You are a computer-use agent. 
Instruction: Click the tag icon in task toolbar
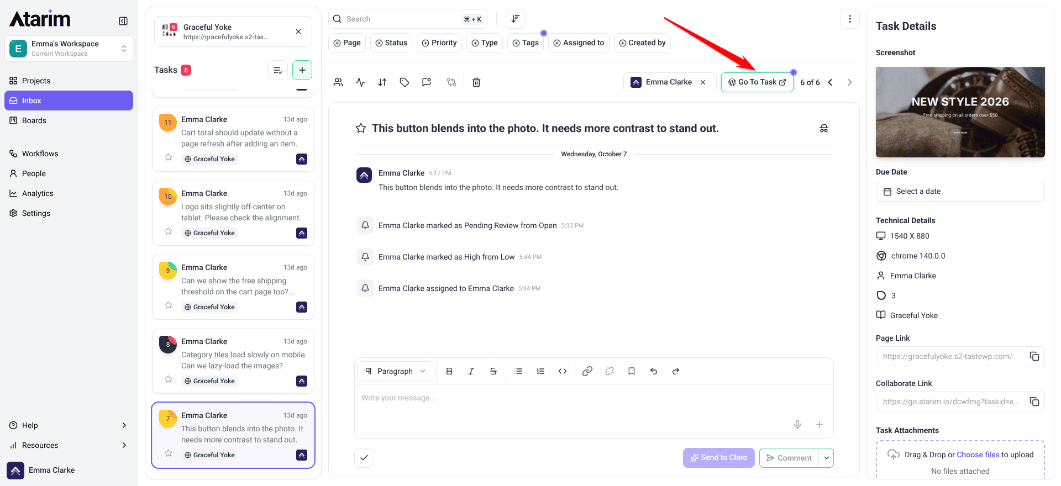(405, 82)
